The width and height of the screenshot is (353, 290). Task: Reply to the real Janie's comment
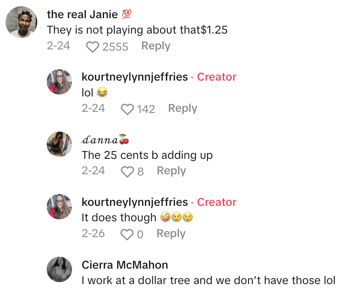click(156, 46)
